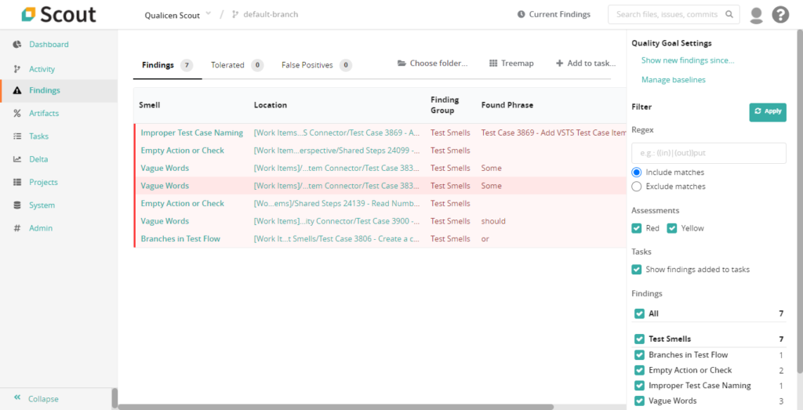Screen dimensions: 803x410
Task: Click the search magnifier icon
Action: (x=729, y=15)
